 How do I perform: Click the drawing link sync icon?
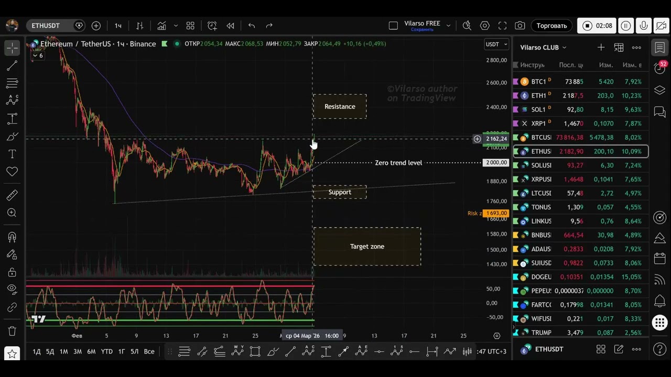pyautogui.click(x=12, y=307)
